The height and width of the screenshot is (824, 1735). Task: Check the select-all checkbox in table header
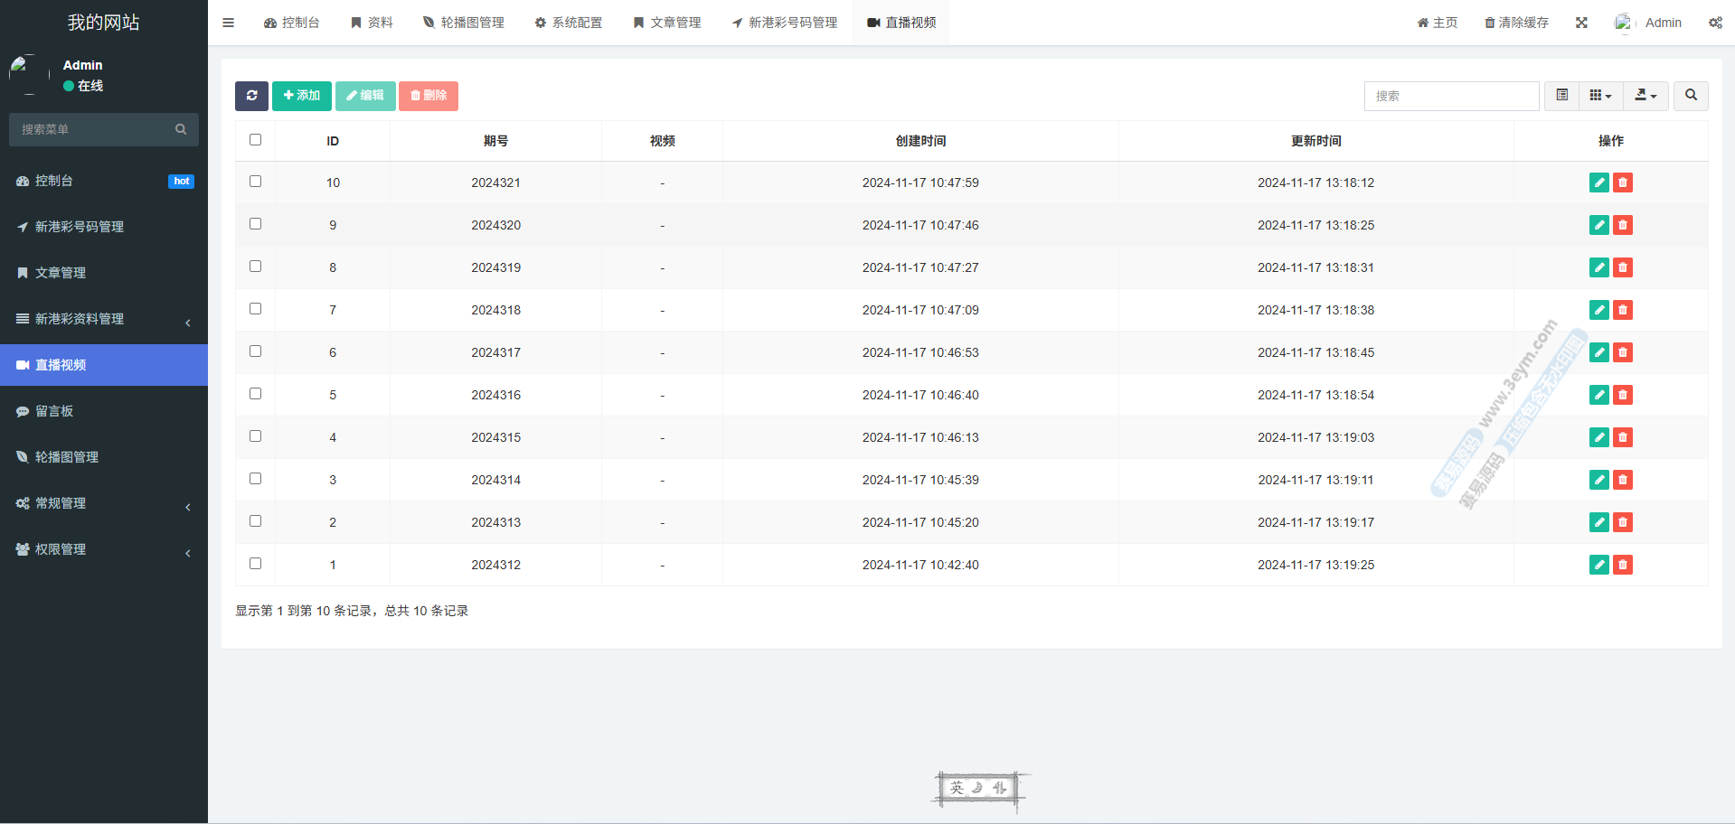click(255, 140)
